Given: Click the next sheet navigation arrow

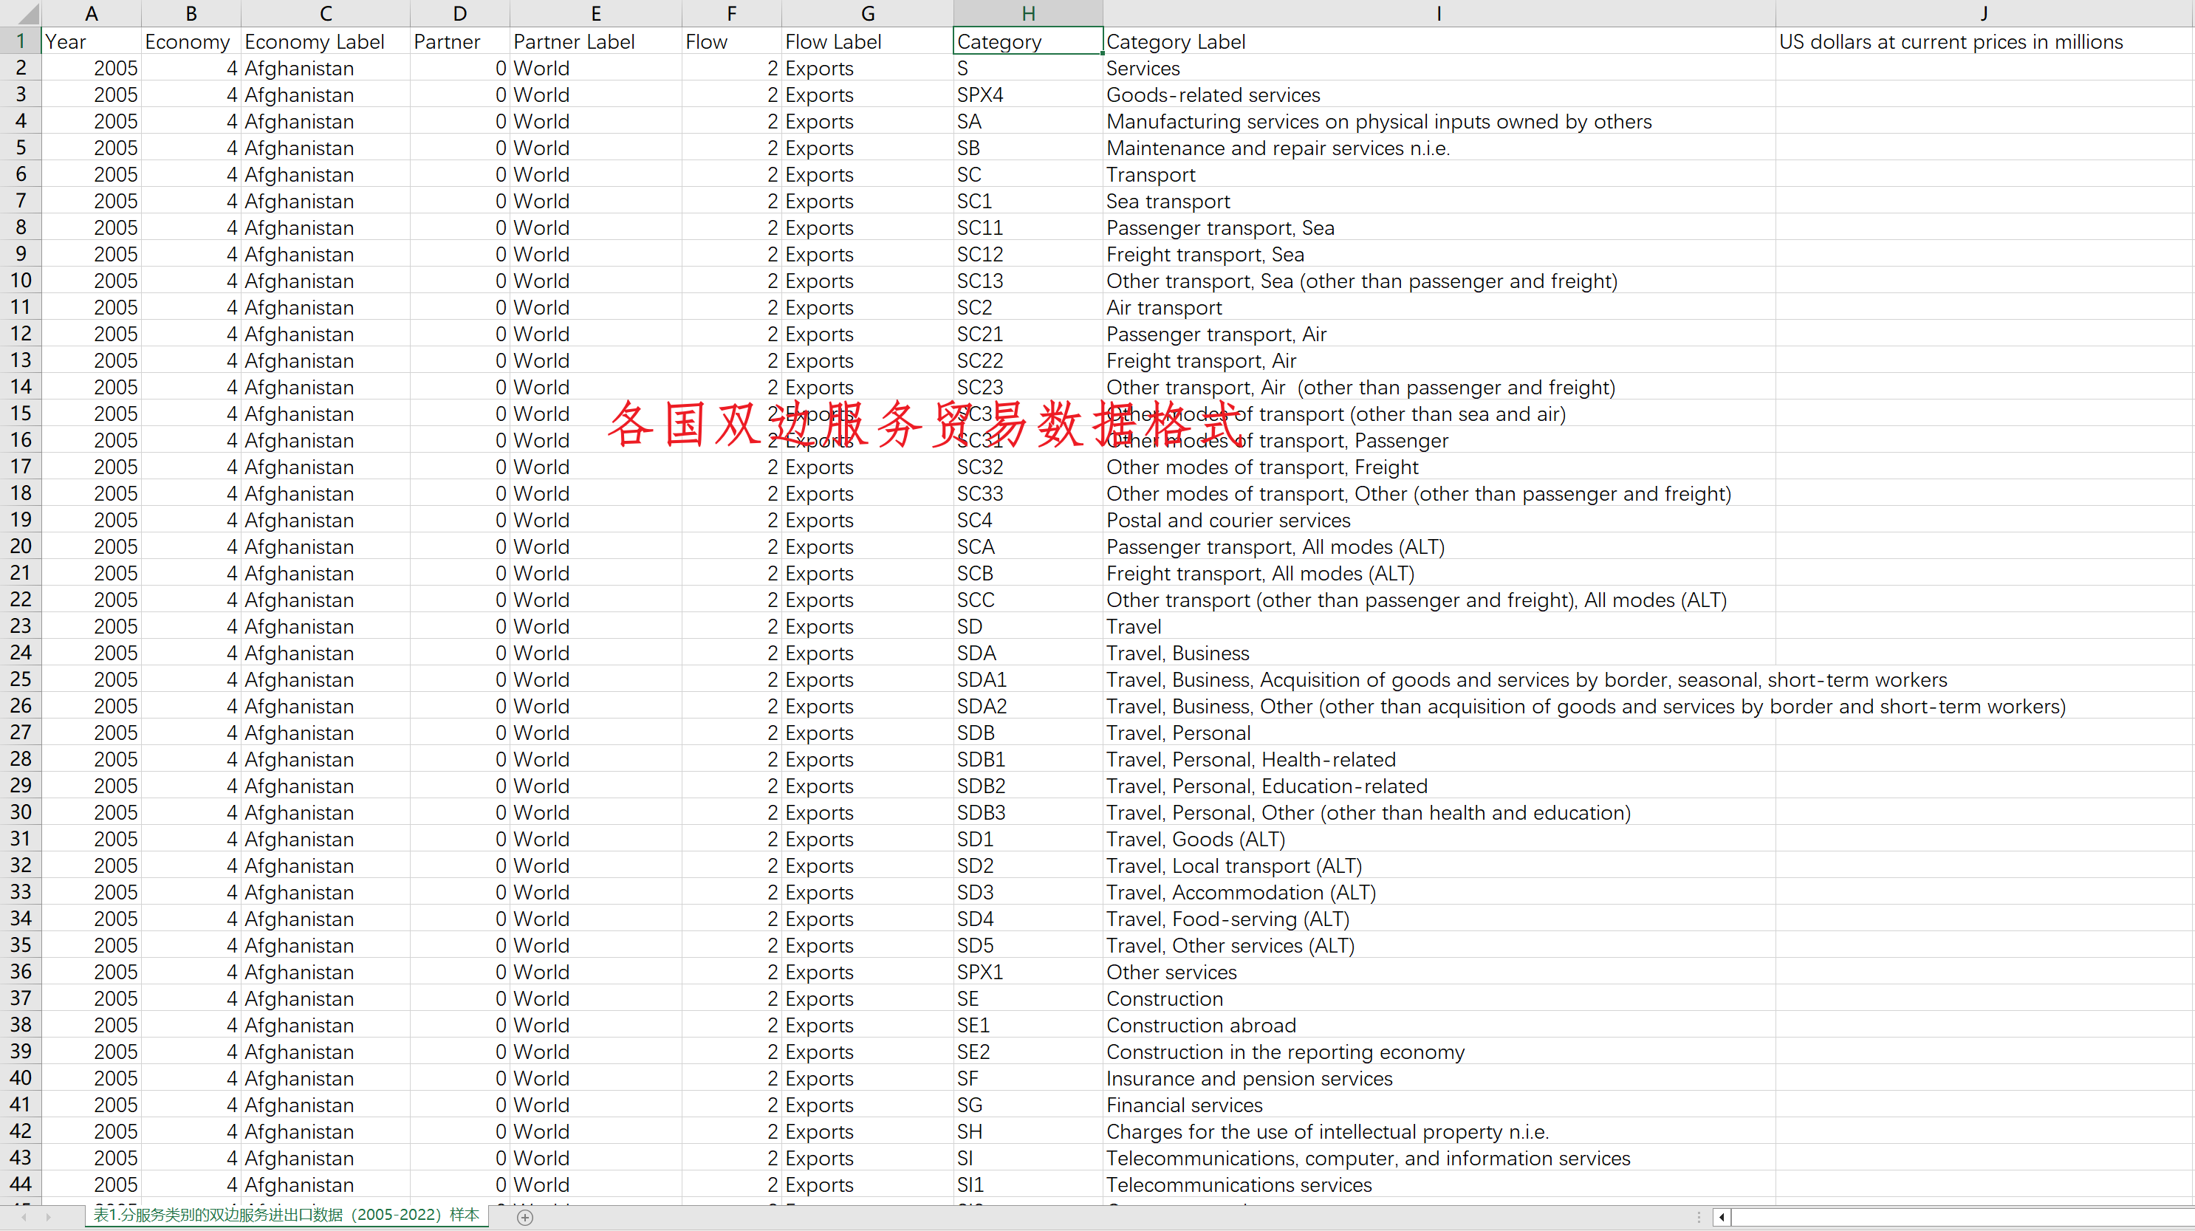Looking at the screenshot, I should (x=49, y=1218).
